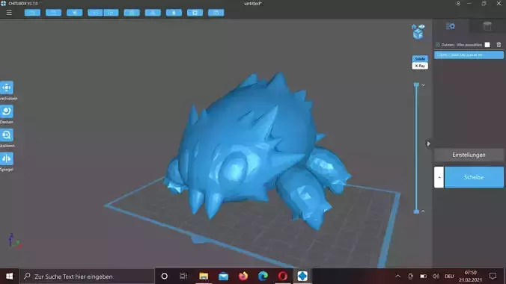Open the Windows Start menu
The height and width of the screenshot is (284, 506).
coord(10,277)
